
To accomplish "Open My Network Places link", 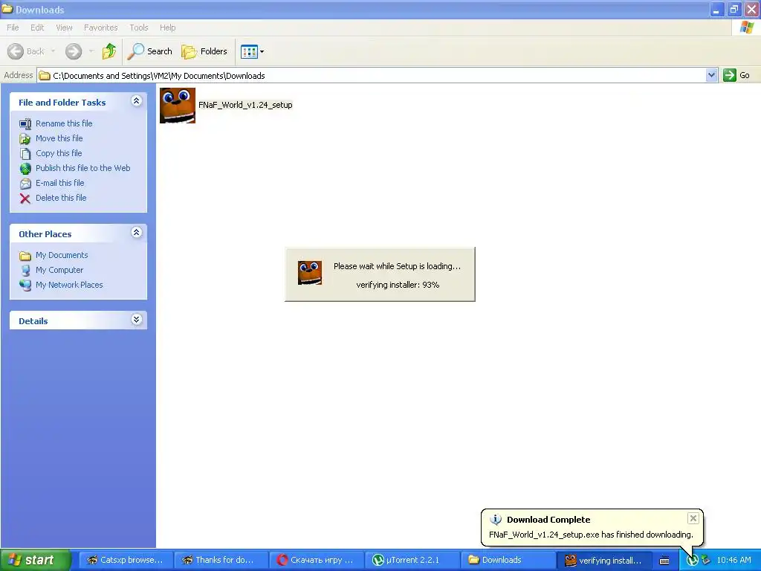I will (x=69, y=285).
